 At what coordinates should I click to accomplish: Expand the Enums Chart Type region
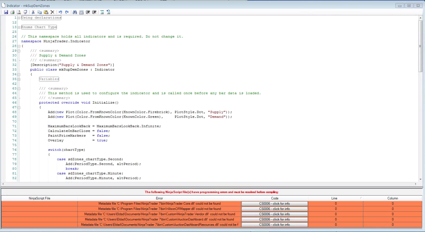(x=19, y=27)
